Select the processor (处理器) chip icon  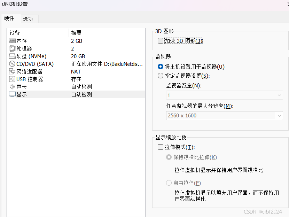click(x=12, y=48)
